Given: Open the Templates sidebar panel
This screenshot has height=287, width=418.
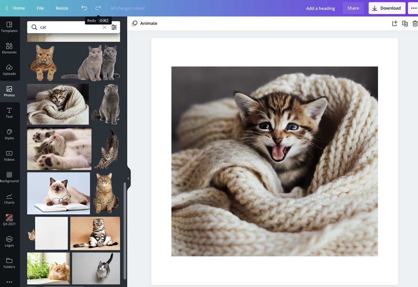Looking at the screenshot, I should (9, 27).
